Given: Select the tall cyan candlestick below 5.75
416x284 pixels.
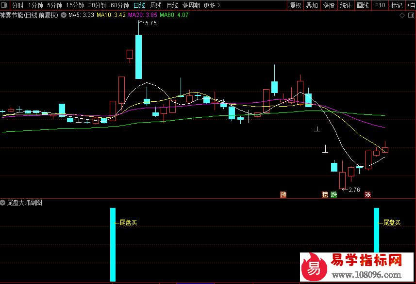Looking at the screenshot, I should coord(138,57).
